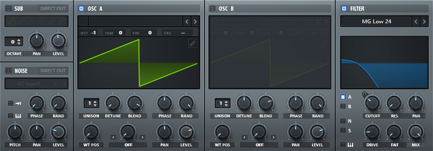
Task: Select next filter type arrow
Action: [424, 21]
